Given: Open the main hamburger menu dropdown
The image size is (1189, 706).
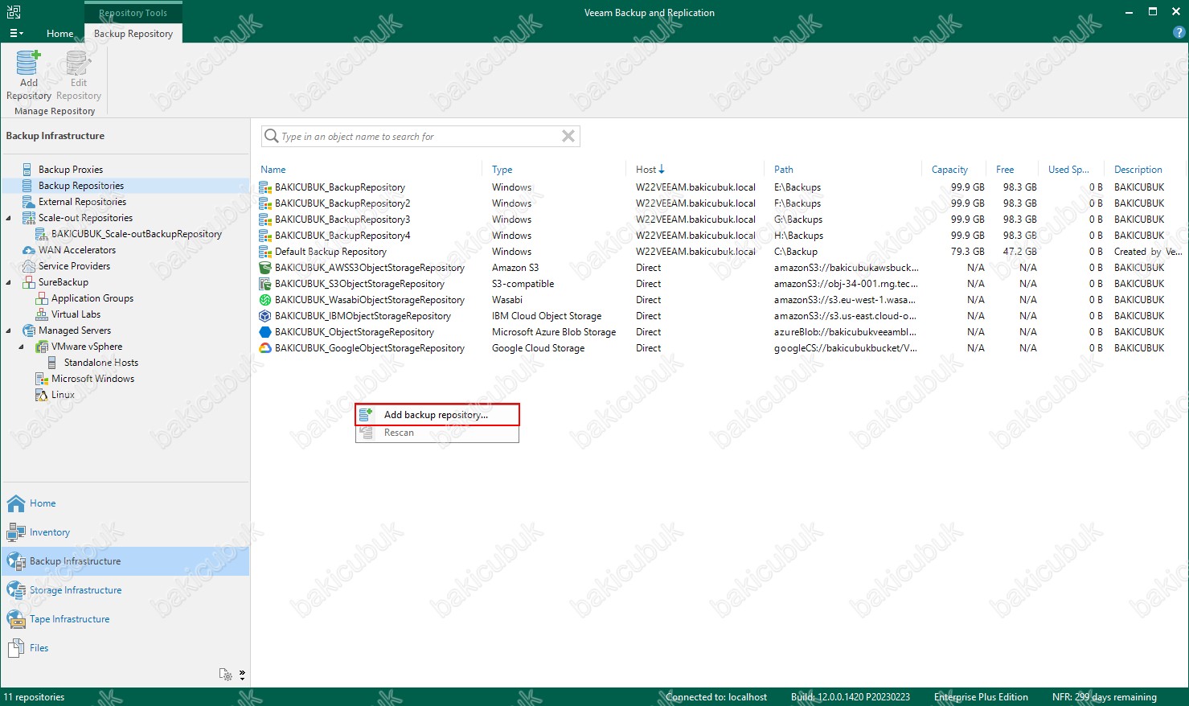Looking at the screenshot, I should [x=16, y=34].
